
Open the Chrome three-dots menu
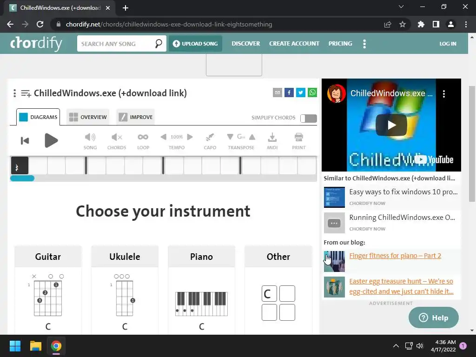point(466,24)
